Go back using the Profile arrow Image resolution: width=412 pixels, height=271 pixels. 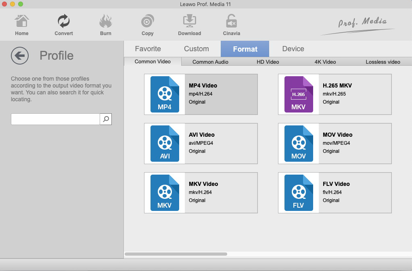point(20,56)
